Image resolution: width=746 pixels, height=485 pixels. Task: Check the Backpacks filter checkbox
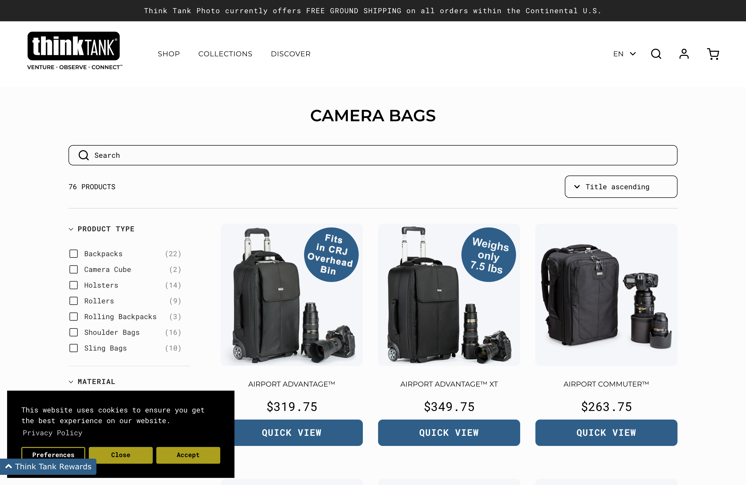click(x=74, y=254)
